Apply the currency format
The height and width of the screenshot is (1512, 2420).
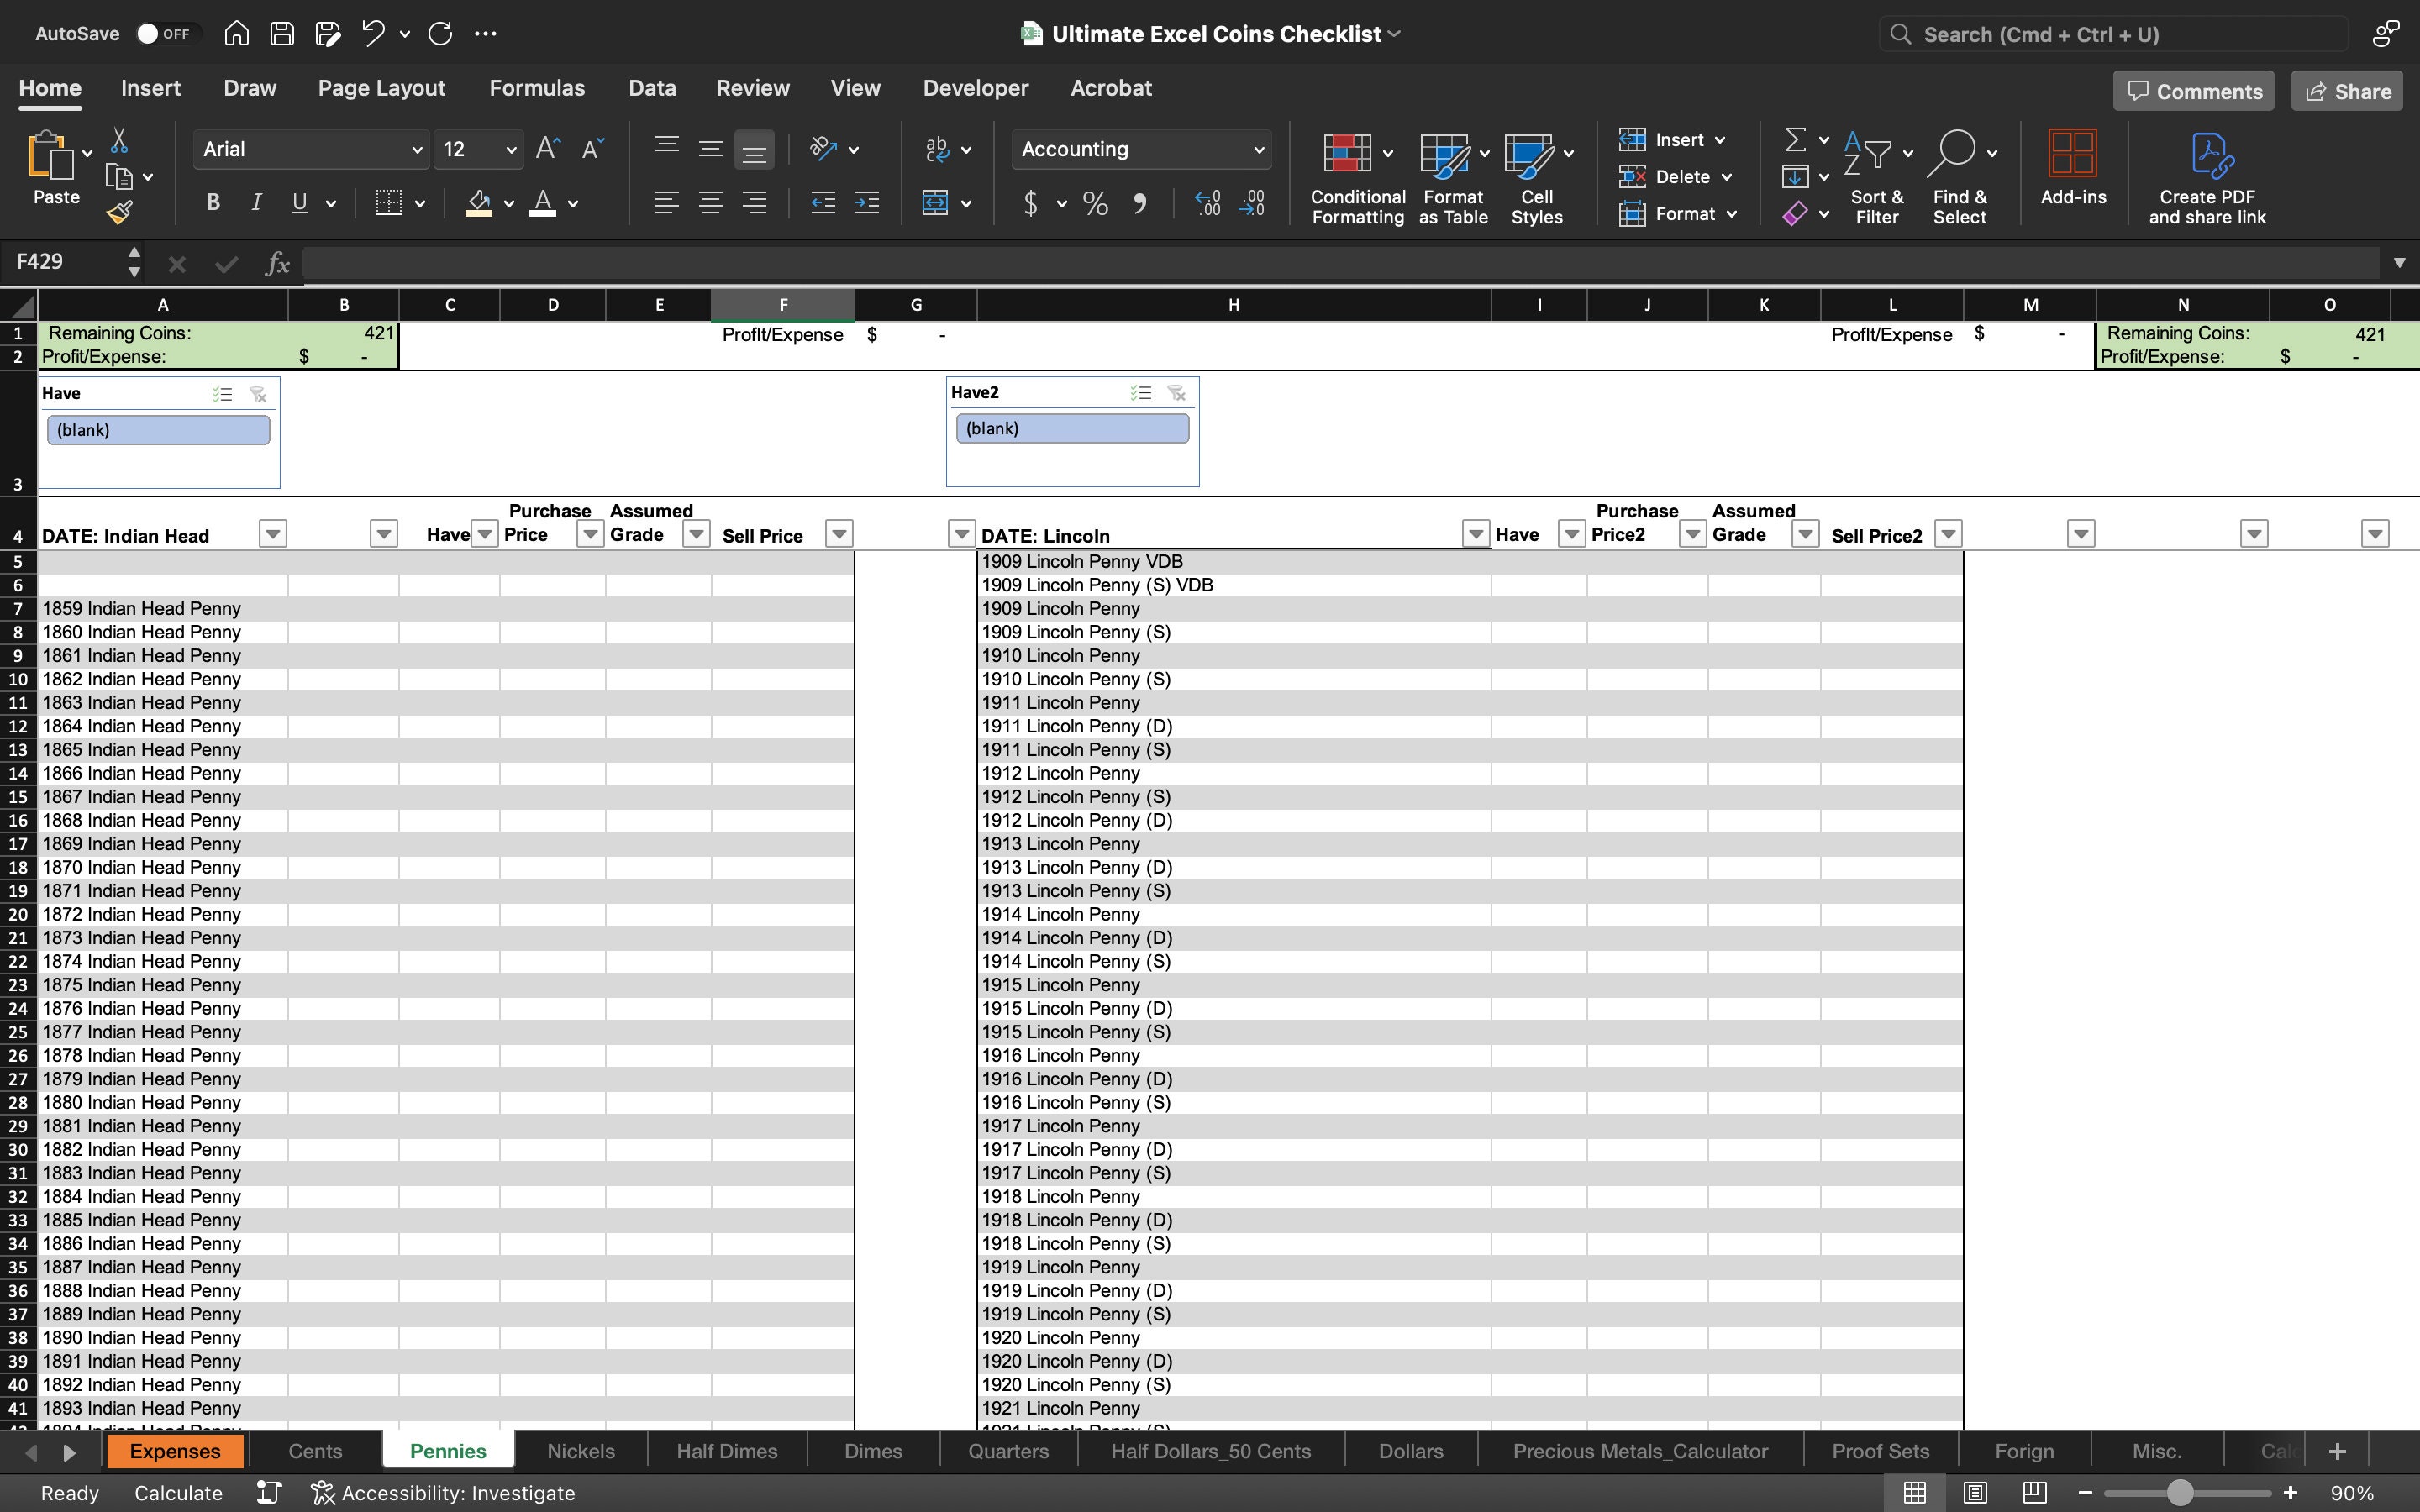1033,203
